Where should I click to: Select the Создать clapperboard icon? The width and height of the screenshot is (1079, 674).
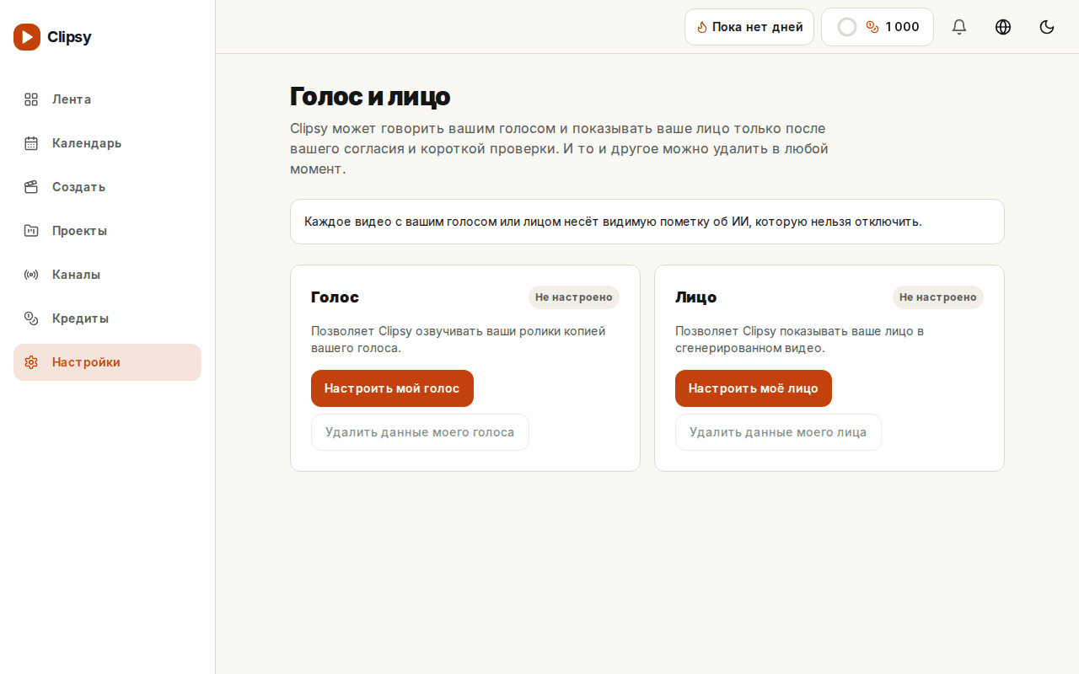click(x=31, y=187)
